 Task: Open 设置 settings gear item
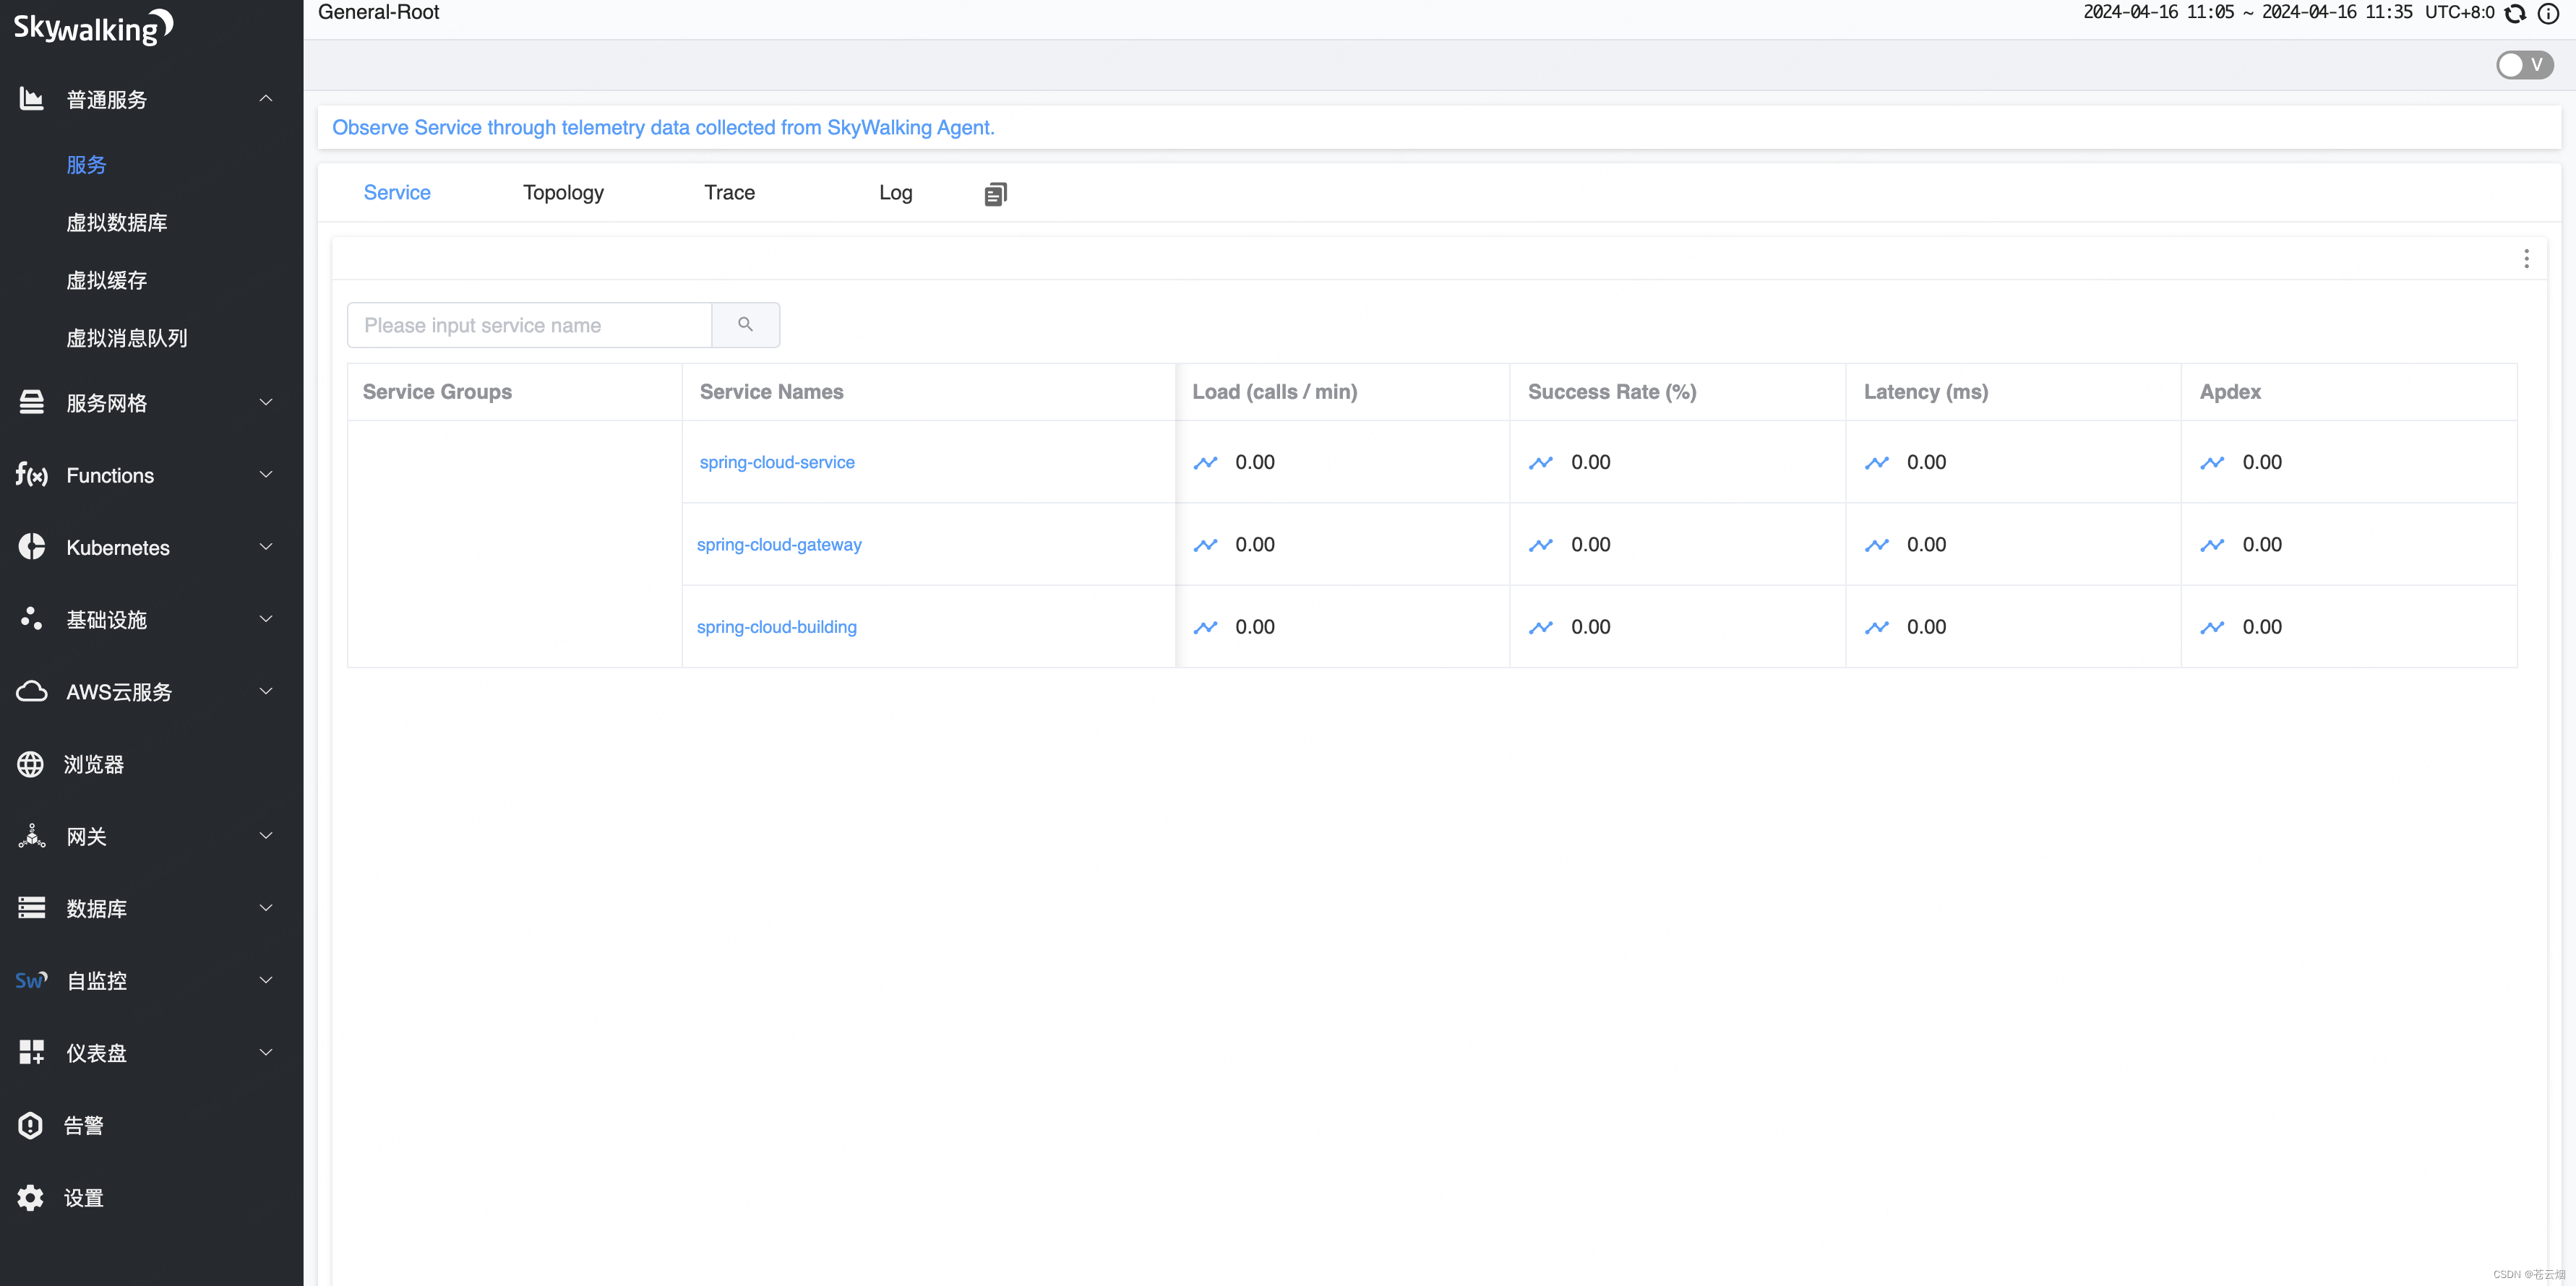(83, 1197)
